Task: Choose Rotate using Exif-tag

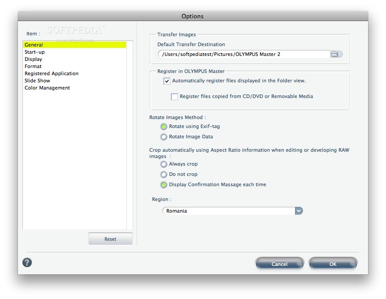Action: click(x=164, y=127)
